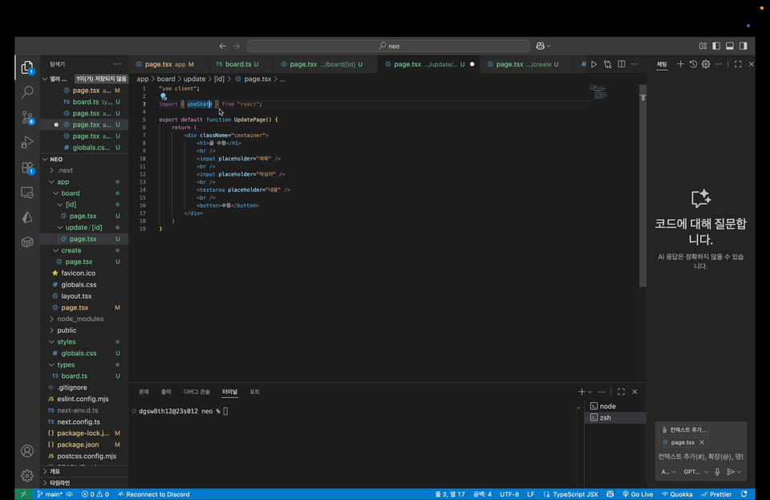Open the editor's more actions ellipsis

[634, 64]
